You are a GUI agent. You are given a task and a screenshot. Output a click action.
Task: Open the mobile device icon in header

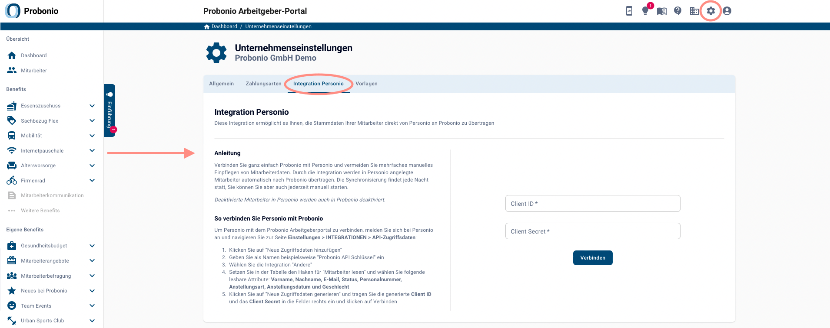point(629,11)
